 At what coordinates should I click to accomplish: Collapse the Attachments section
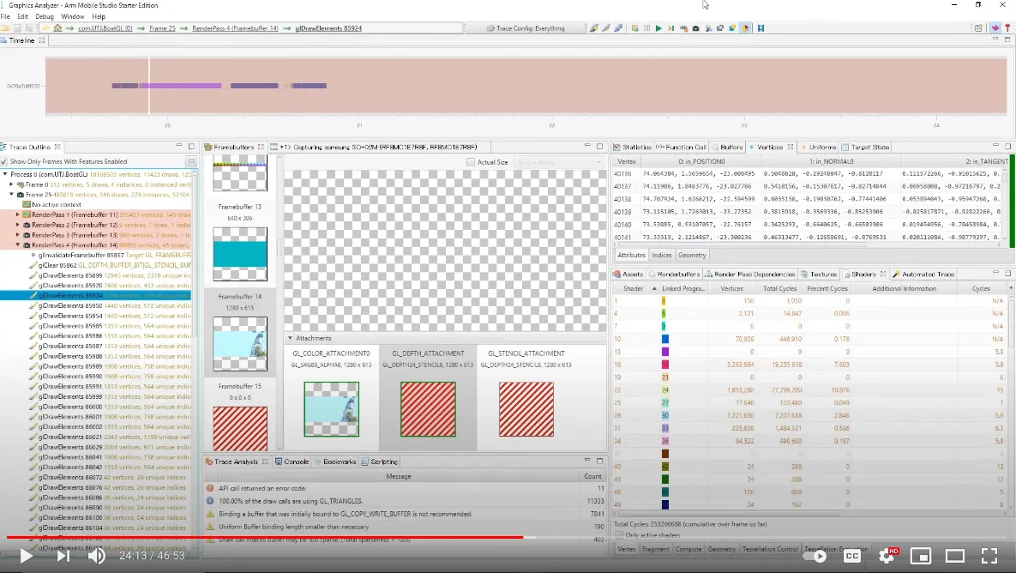tap(290, 338)
